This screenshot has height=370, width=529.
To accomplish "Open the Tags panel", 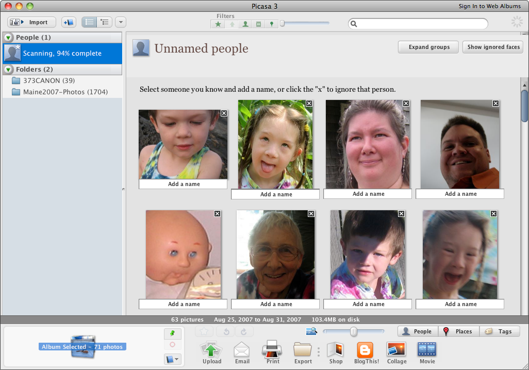I will (499, 331).
